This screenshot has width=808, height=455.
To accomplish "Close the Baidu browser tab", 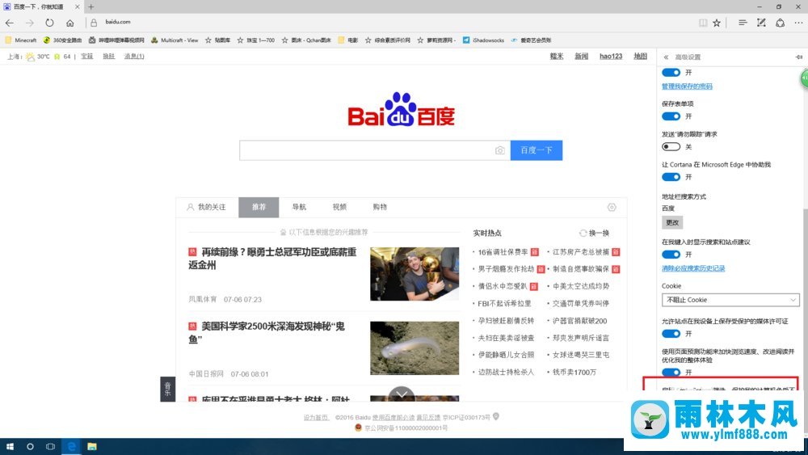I will (x=78, y=6).
